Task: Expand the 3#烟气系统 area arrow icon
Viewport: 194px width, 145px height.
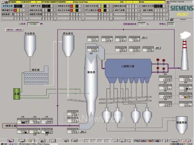Action: [55, 6]
